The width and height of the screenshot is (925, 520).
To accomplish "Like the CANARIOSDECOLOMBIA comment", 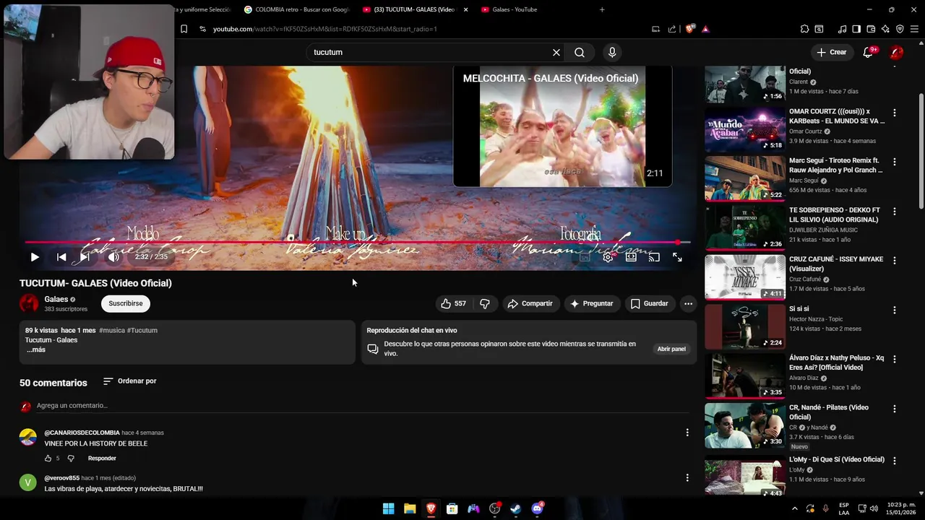I will (x=48, y=459).
